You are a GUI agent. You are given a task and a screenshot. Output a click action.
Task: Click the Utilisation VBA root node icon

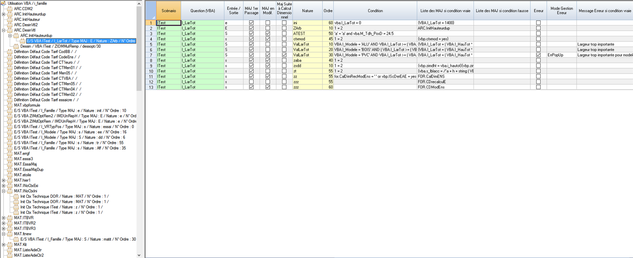click(4, 3)
